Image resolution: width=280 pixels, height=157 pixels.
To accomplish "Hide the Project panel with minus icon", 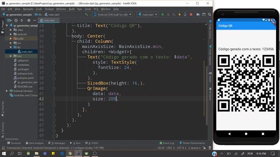I will [35, 20].
